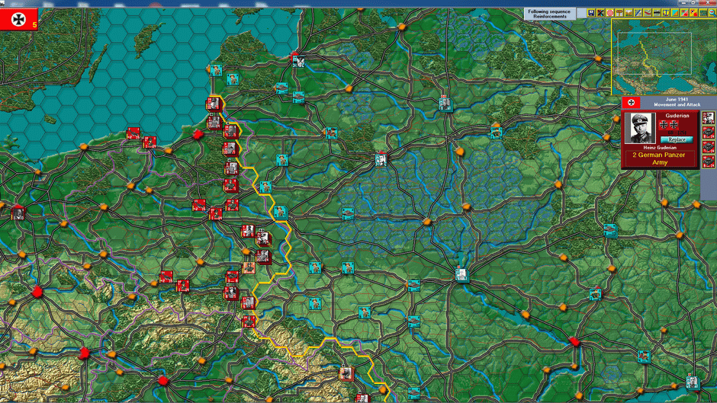
Task: Click the red and teal split toolbar icon
Action: [685, 13]
